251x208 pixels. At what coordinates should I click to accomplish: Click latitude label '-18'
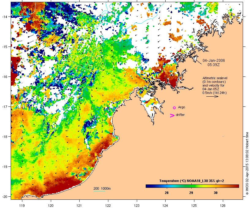[x=4, y=136]
